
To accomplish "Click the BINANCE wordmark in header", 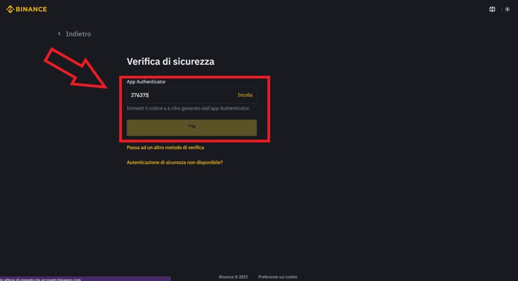I will (x=31, y=9).
